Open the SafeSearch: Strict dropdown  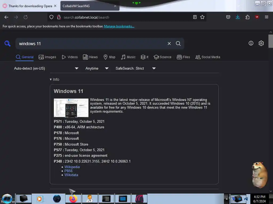[x=135, y=68]
